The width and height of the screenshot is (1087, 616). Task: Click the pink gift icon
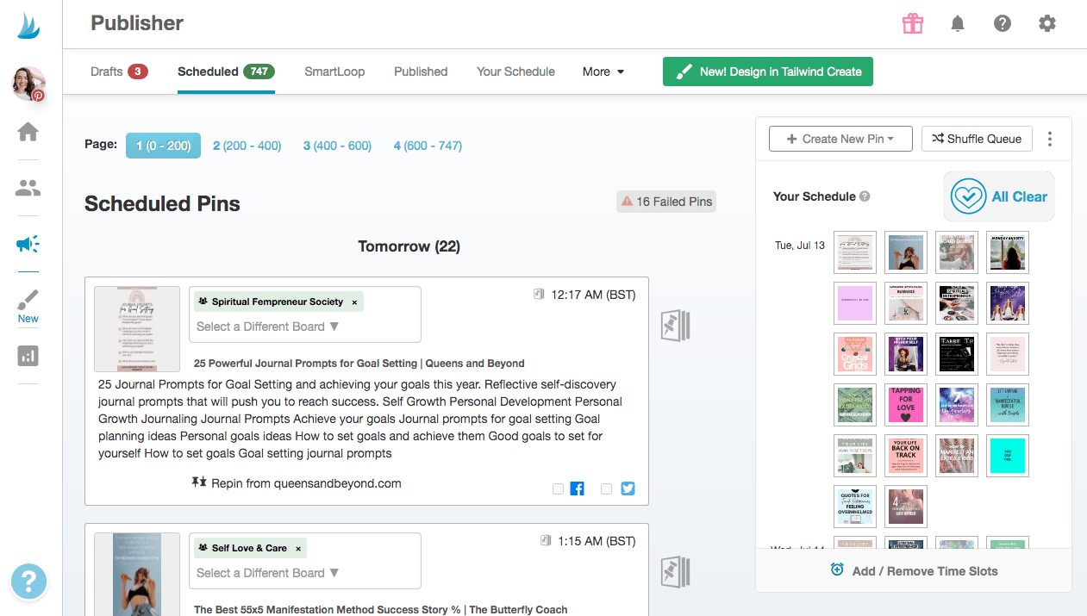913,24
